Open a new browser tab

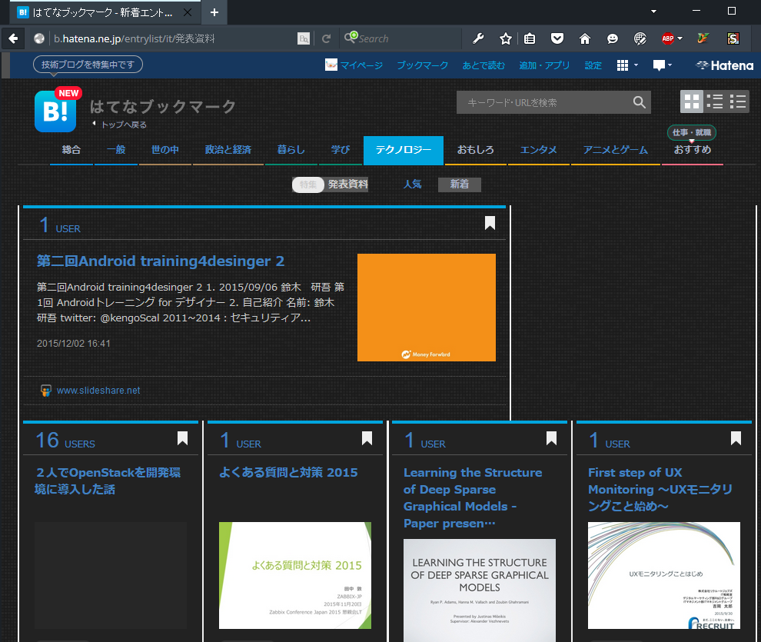(x=214, y=12)
